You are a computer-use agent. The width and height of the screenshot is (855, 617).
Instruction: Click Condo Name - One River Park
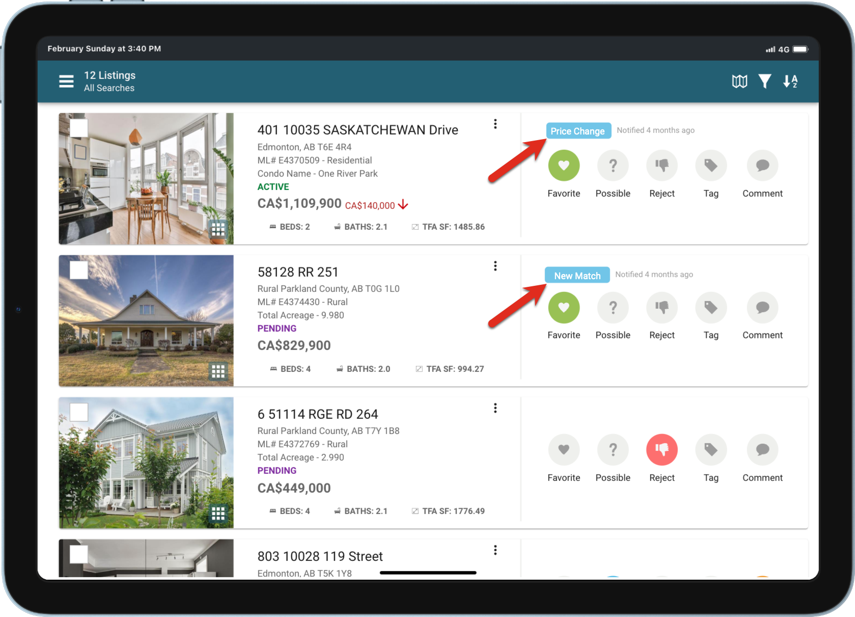[x=317, y=174]
